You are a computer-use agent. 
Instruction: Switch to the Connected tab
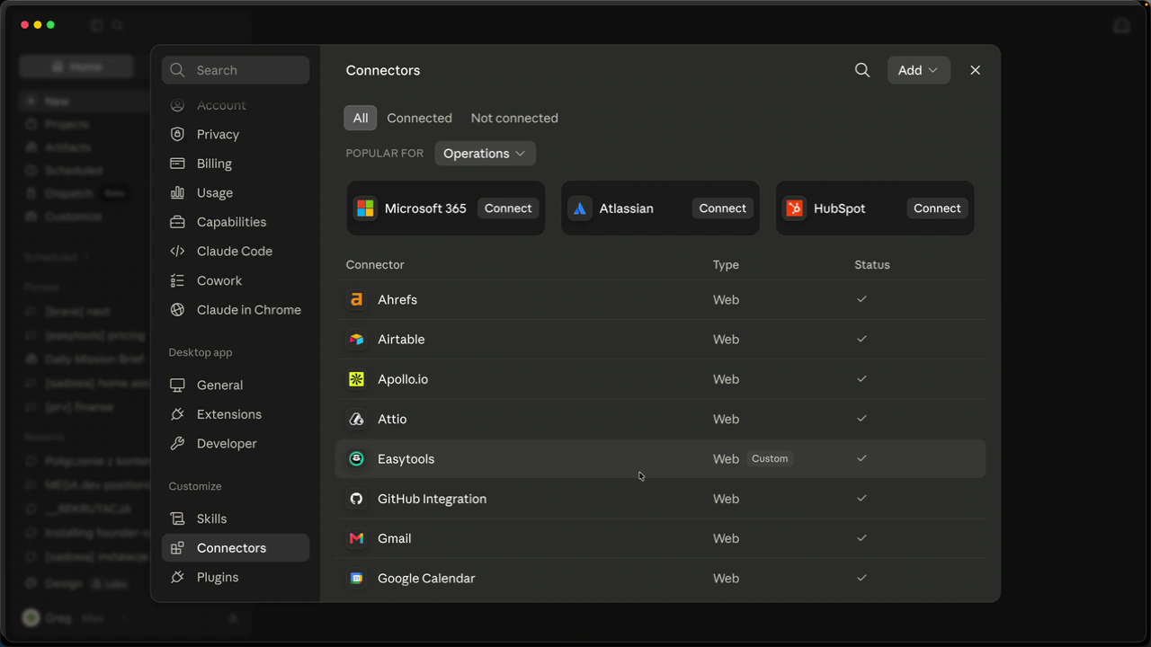[419, 118]
